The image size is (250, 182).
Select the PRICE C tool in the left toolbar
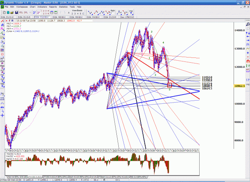point(2,67)
